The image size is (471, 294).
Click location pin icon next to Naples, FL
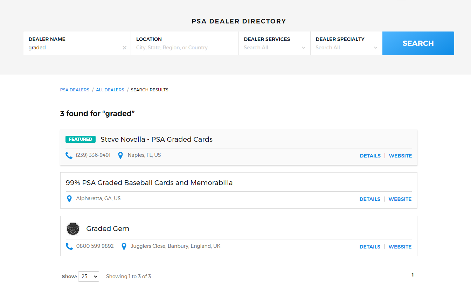(120, 155)
